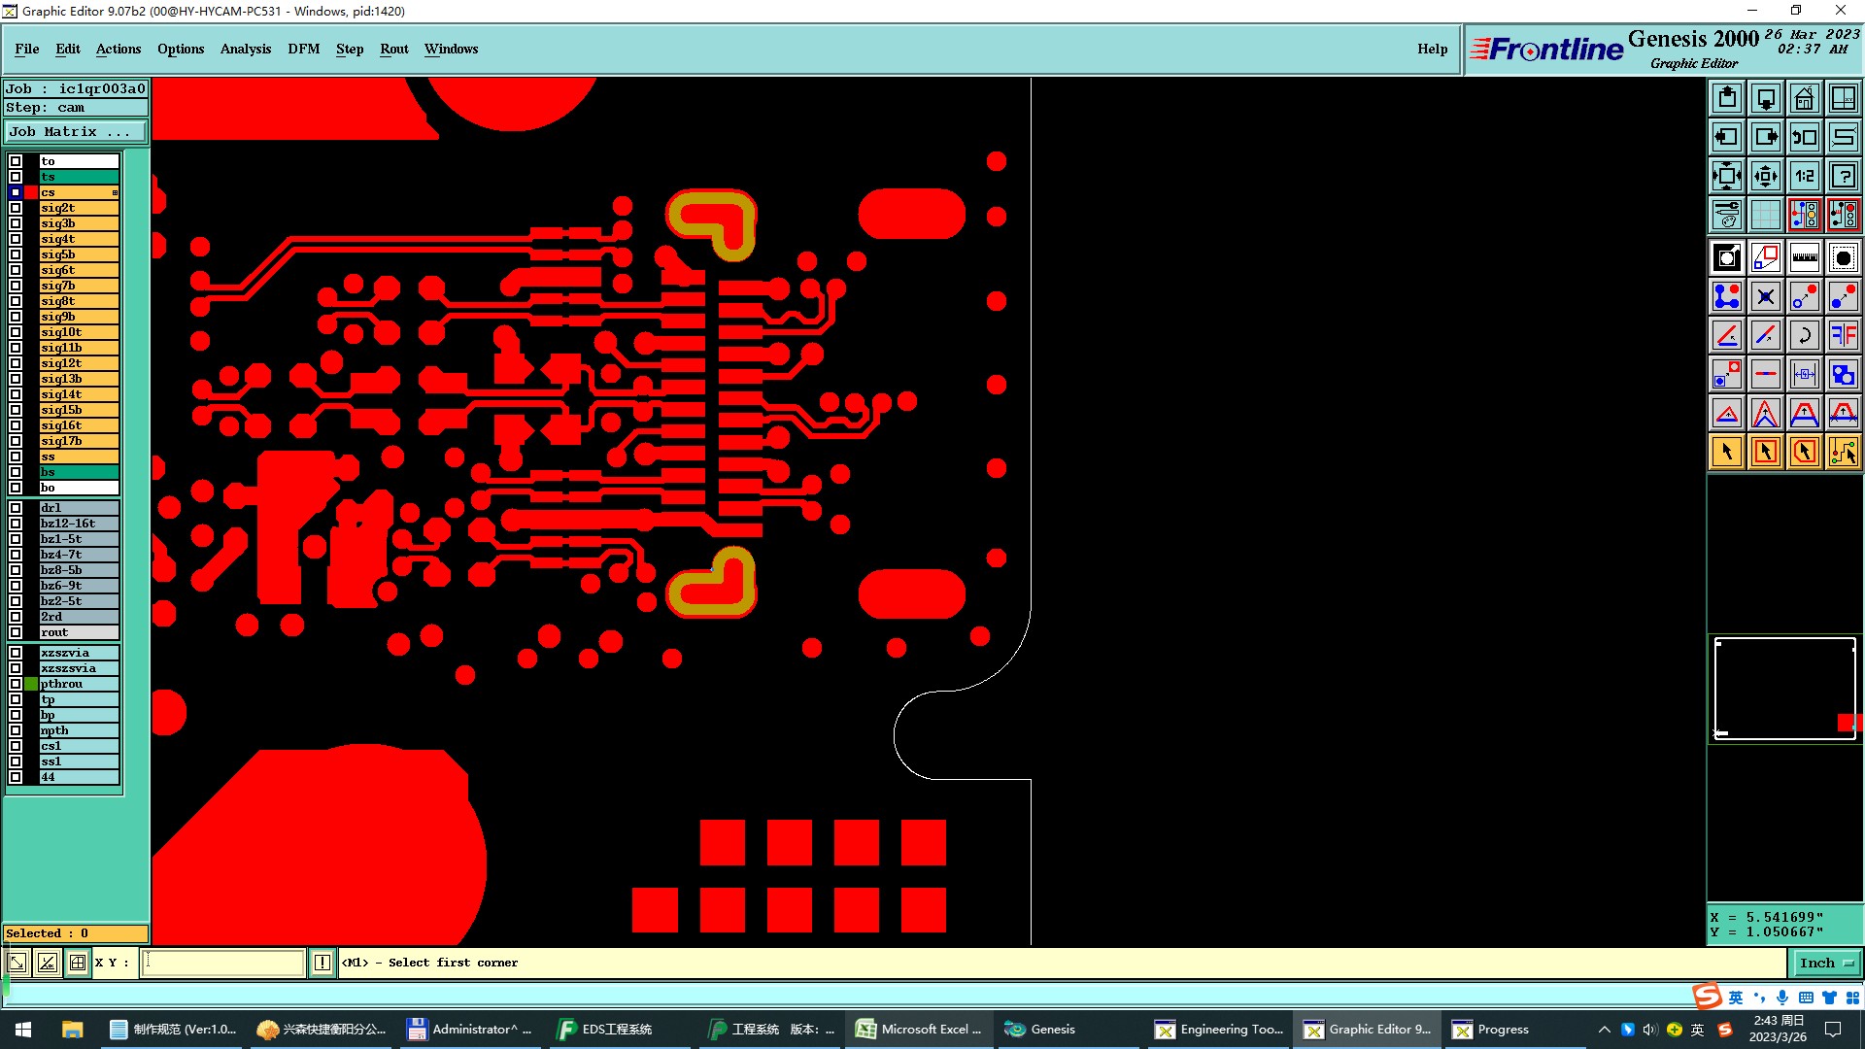
Task: Click the previous zoom icon
Action: [1804, 137]
